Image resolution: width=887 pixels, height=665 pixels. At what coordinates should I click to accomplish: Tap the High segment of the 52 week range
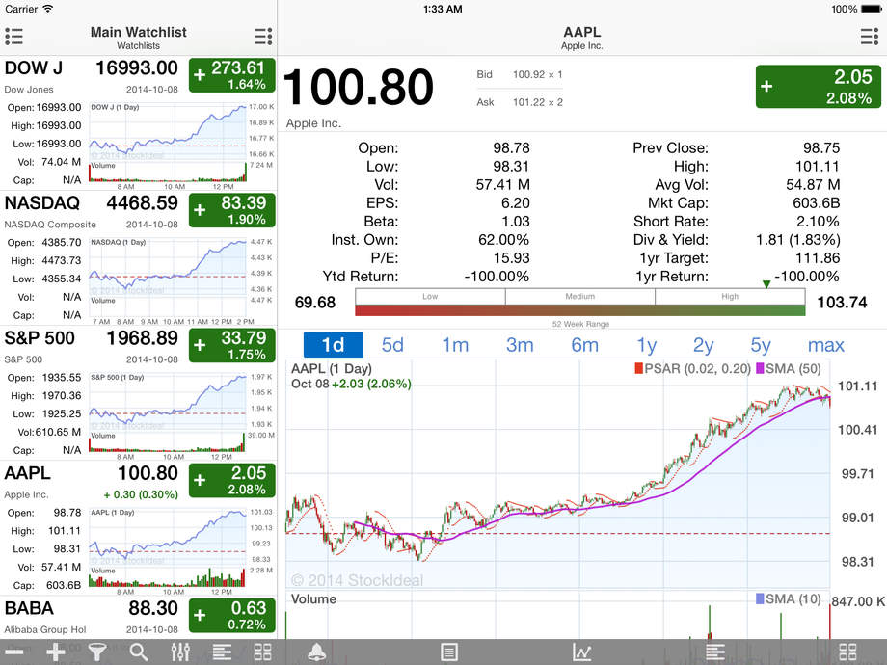pos(730,296)
